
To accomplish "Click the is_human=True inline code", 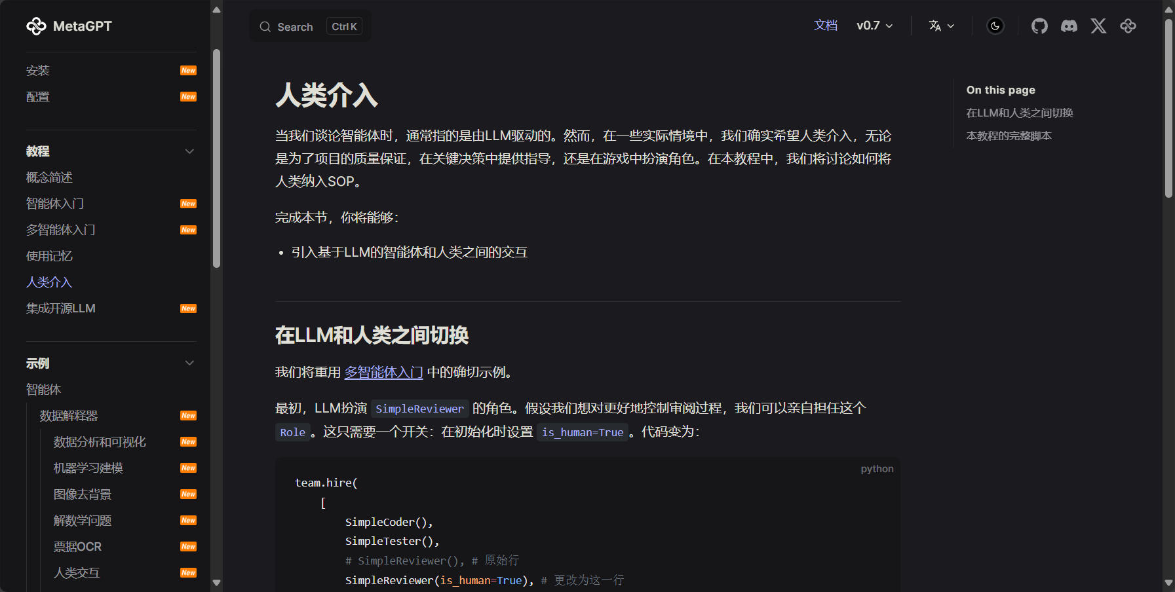I will point(583,432).
